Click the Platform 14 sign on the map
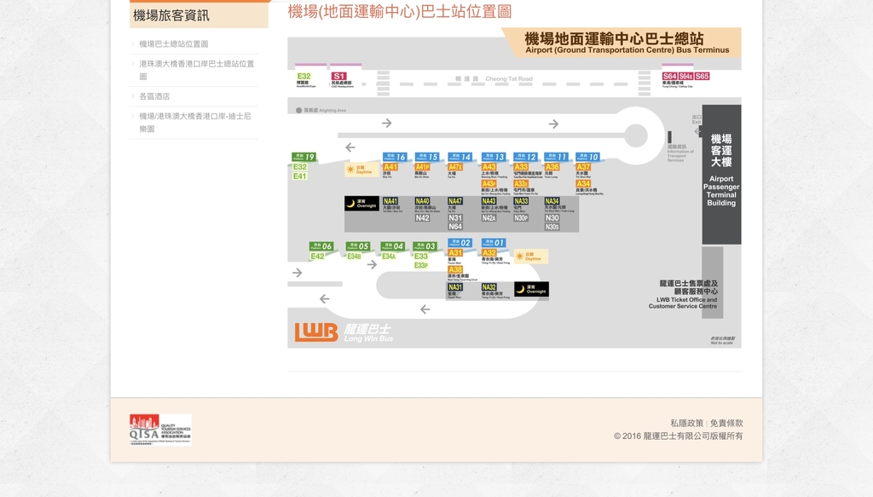This screenshot has width=873, height=497. (x=460, y=157)
